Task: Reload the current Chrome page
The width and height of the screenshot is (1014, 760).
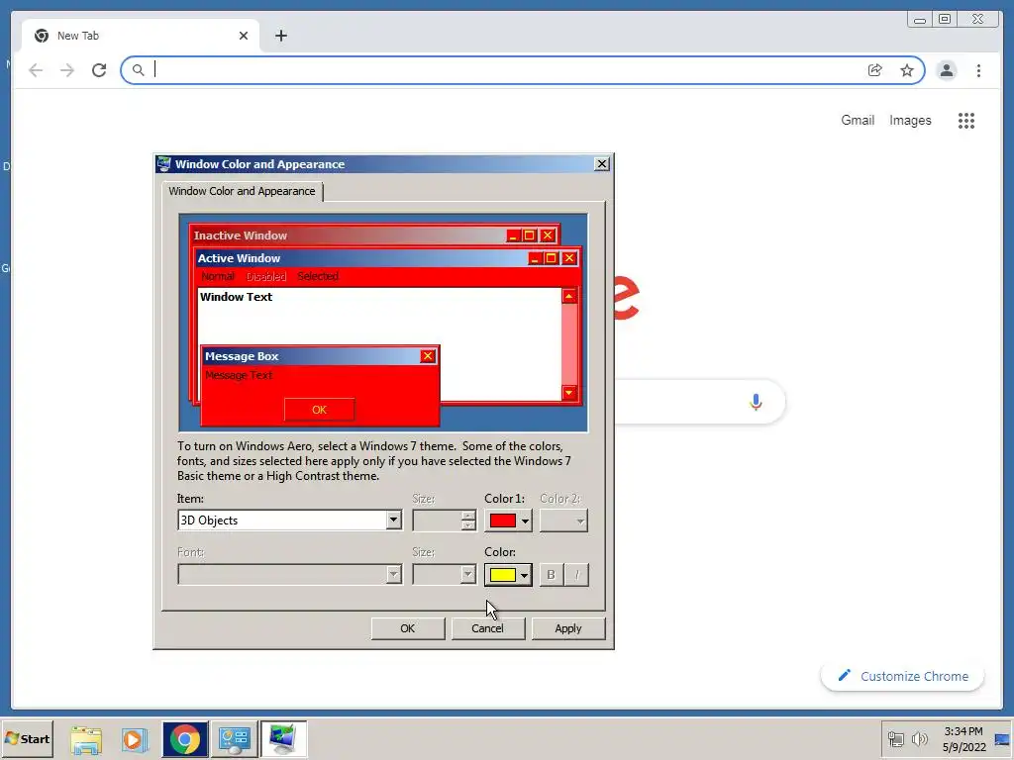Action: point(99,70)
